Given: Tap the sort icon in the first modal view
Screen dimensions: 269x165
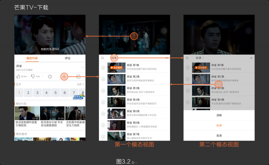Looking at the screenshot, I should tap(103, 58).
